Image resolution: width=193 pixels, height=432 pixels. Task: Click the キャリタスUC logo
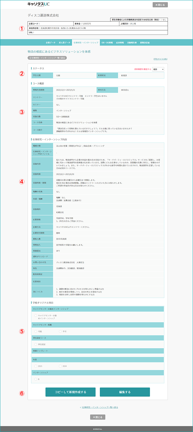pyautogui.click(x=39, y=5)
